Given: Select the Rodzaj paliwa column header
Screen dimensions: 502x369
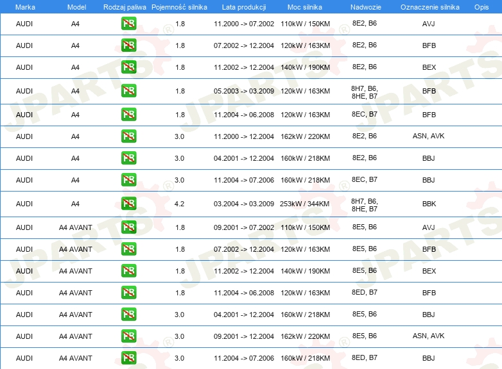Looking at the screenshot, I should coord(125,7).
